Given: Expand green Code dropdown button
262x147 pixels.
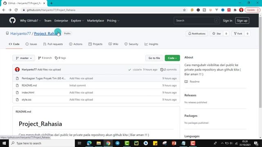Looking at the screenshot, I should point(172,58).
